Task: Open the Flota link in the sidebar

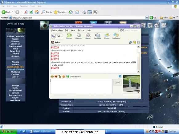Action: tap(15, 49)
